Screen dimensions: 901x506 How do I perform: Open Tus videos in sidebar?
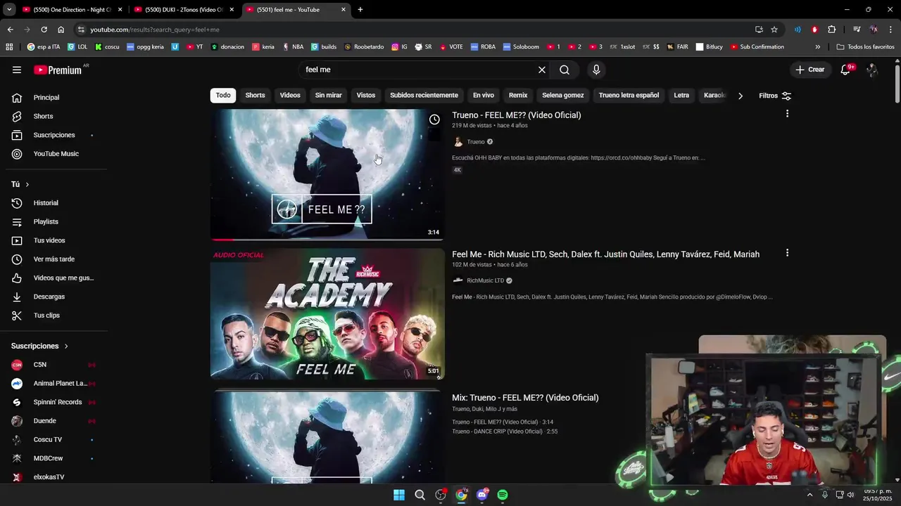(x=56, y=240)
